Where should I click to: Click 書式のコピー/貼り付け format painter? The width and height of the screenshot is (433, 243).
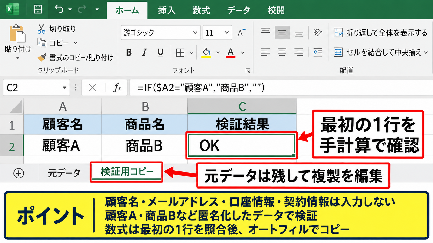tap(75, 58)
